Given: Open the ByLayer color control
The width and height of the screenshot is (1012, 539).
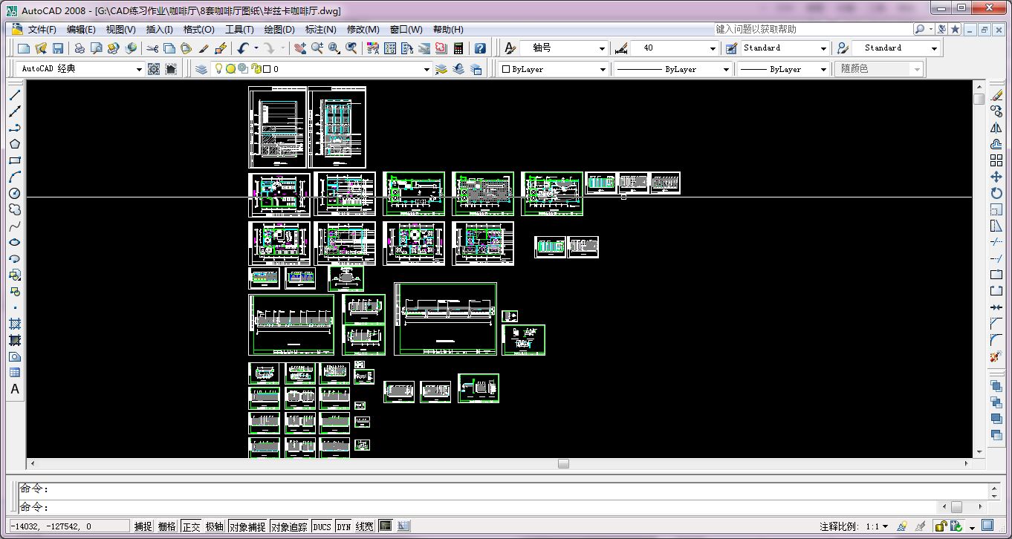Looking at the screenshot, I should point(554,69).
